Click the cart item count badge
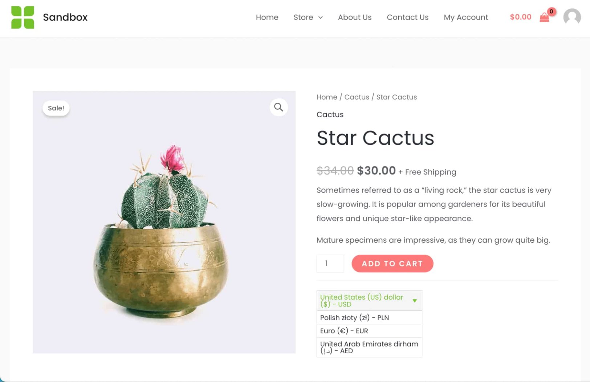The width and height of the screenshot is (590, 382). tap(551, 11)
